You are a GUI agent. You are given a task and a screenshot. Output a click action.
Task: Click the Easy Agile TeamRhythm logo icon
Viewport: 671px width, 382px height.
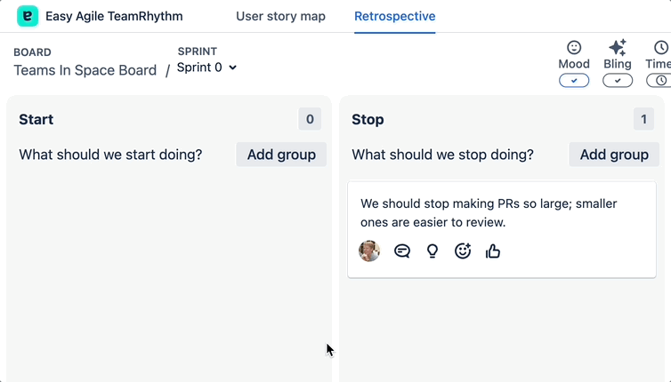pyautogui.click(x=28, y=16)
